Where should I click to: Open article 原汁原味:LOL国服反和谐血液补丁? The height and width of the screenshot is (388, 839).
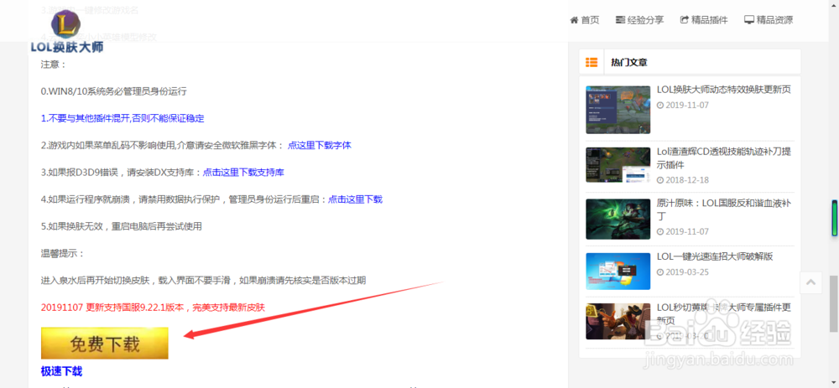pos(723,210)
